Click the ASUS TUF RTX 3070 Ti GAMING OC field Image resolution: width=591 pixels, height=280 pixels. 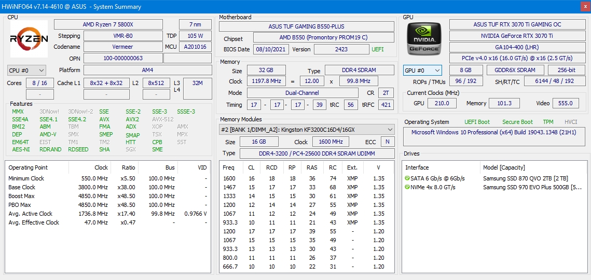tap(517, 24)
